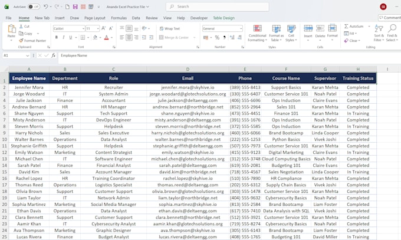Click the purple Save disk icon
Viewport: 401px width, 240px height.
(75, 6)
